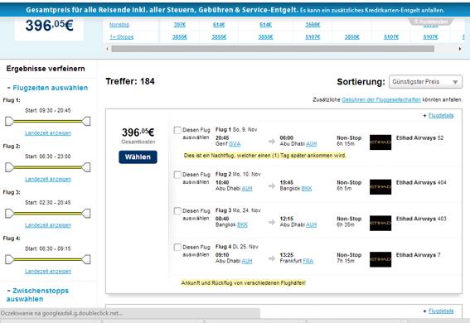Click the Ausblenden toggle on price matrix
Image resolution: width=470 pixels, height=323 pixels.
click(x=431, y=22)
